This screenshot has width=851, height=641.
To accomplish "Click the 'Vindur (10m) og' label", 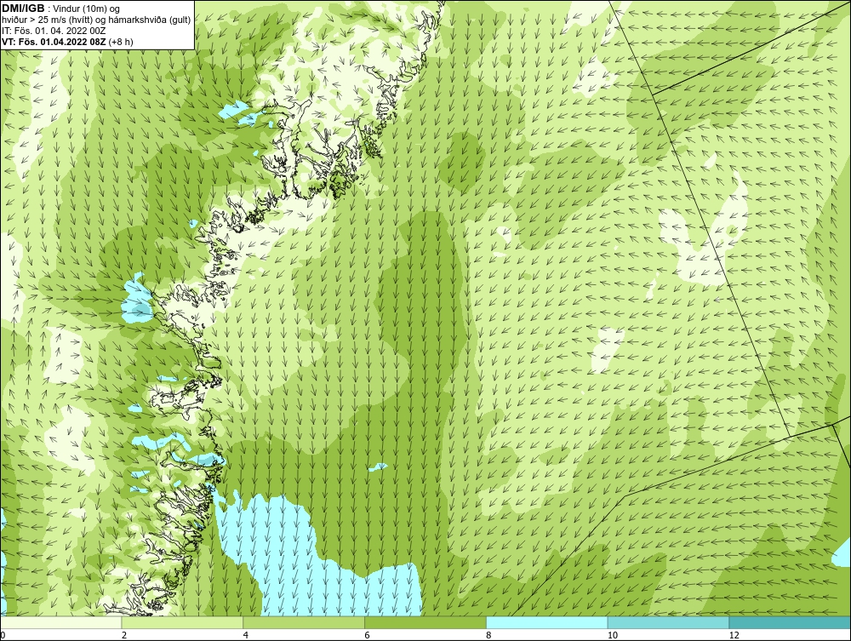I will [88, 9].
